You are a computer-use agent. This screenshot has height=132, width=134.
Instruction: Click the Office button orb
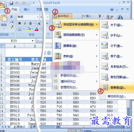click(x=2, y=5)
